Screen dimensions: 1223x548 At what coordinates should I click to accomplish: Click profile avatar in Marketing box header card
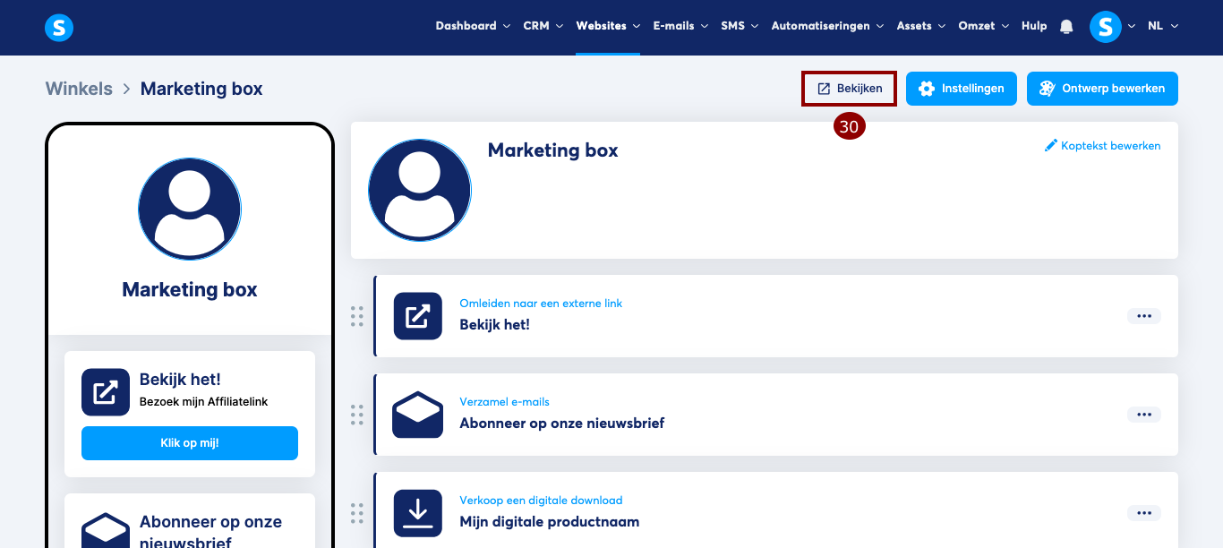click(420, 190)
